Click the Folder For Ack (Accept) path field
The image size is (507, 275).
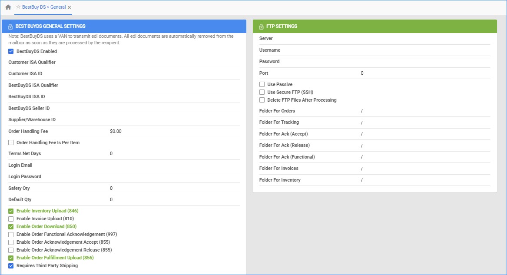coord(425,134)
